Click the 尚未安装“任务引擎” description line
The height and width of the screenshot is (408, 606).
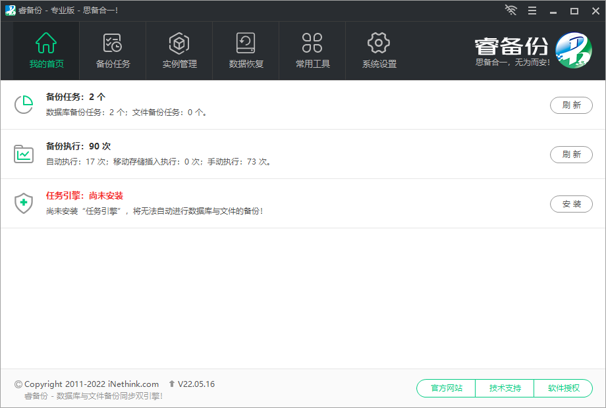[x=155, y=211]
